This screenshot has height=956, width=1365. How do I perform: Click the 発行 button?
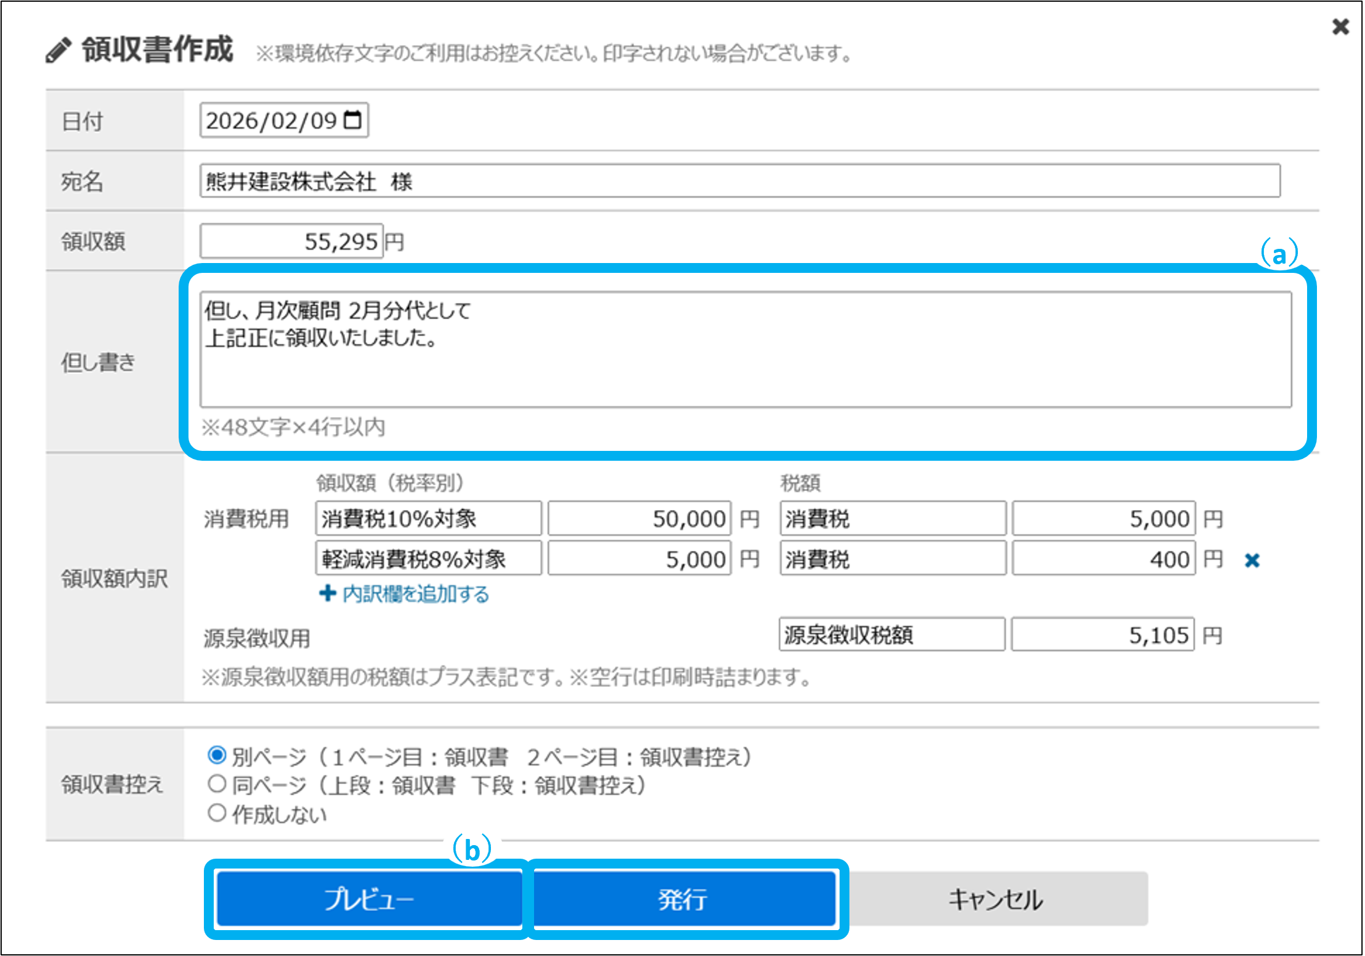(x=682, y=899)
